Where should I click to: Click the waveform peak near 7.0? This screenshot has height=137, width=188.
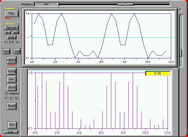(111, 14)
